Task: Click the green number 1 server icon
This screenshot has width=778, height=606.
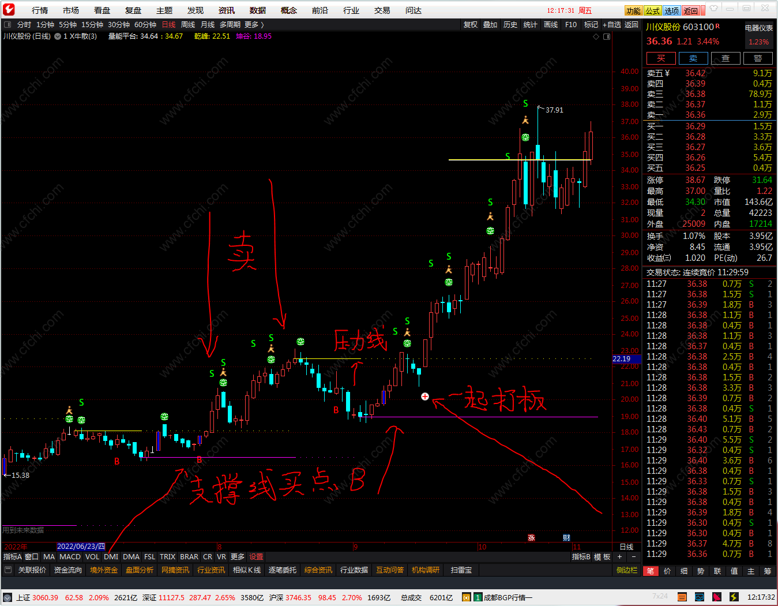Action: [x=478, y=597]
